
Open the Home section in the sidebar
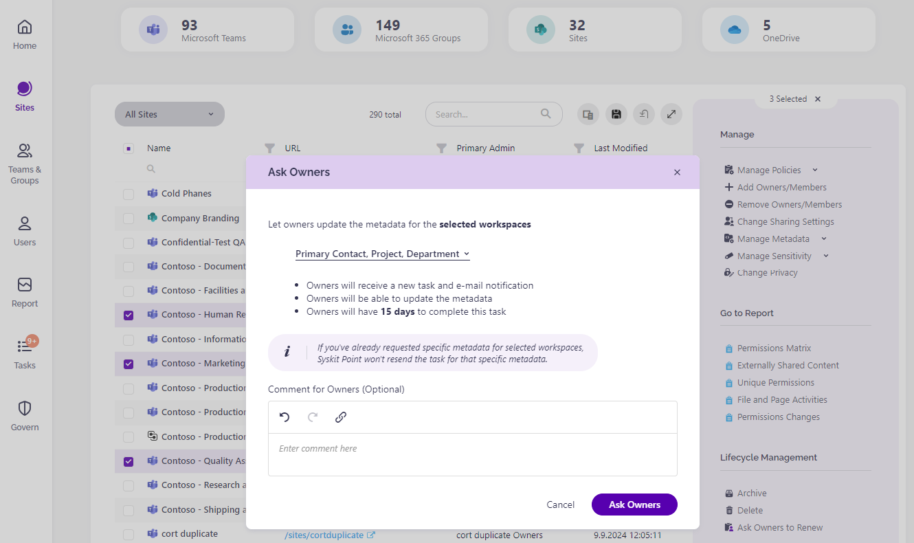tap(24, 33)
